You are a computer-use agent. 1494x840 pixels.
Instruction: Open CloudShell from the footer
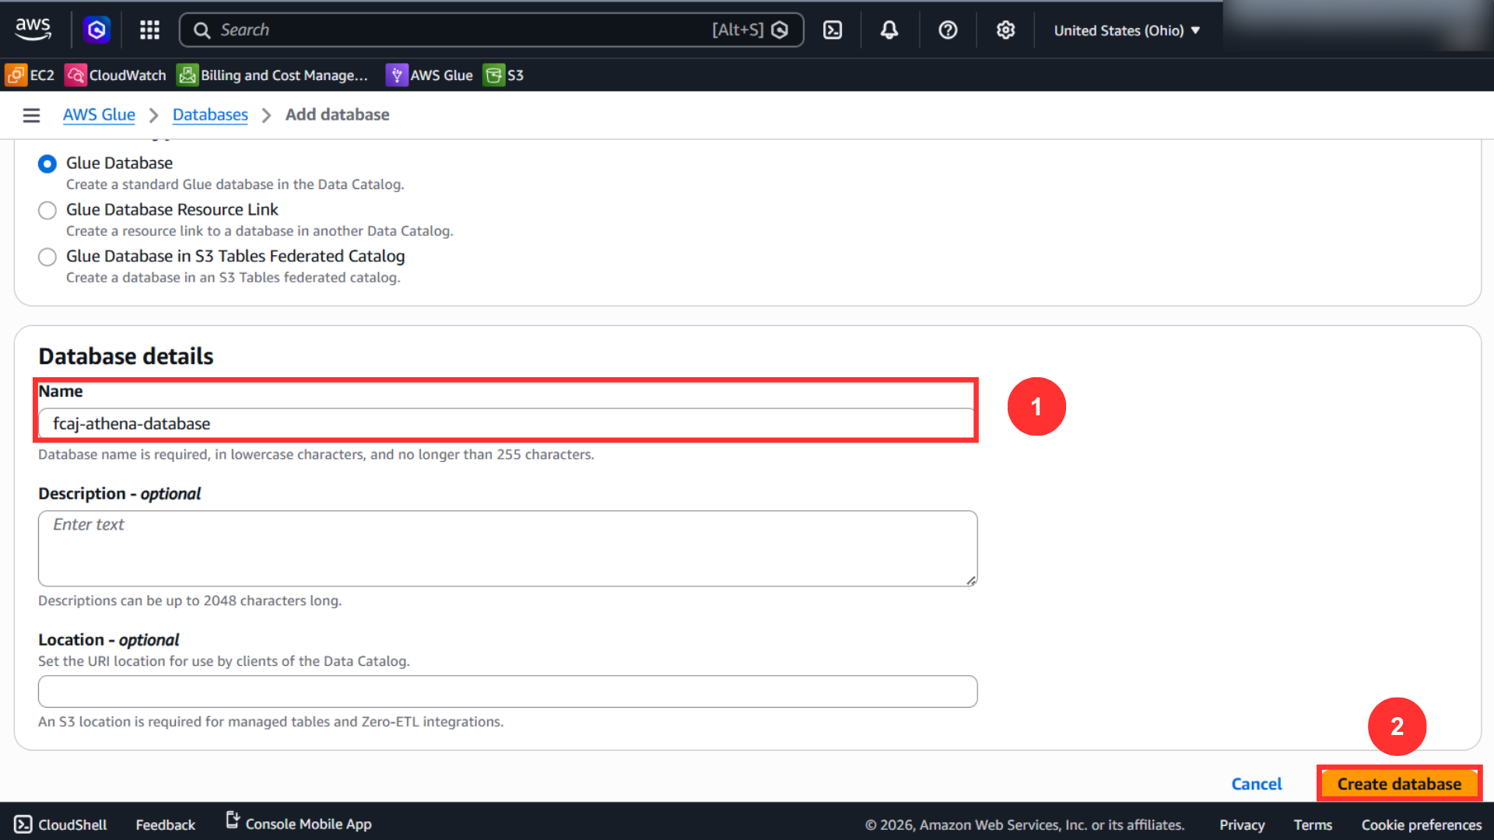tap(61, 824)
